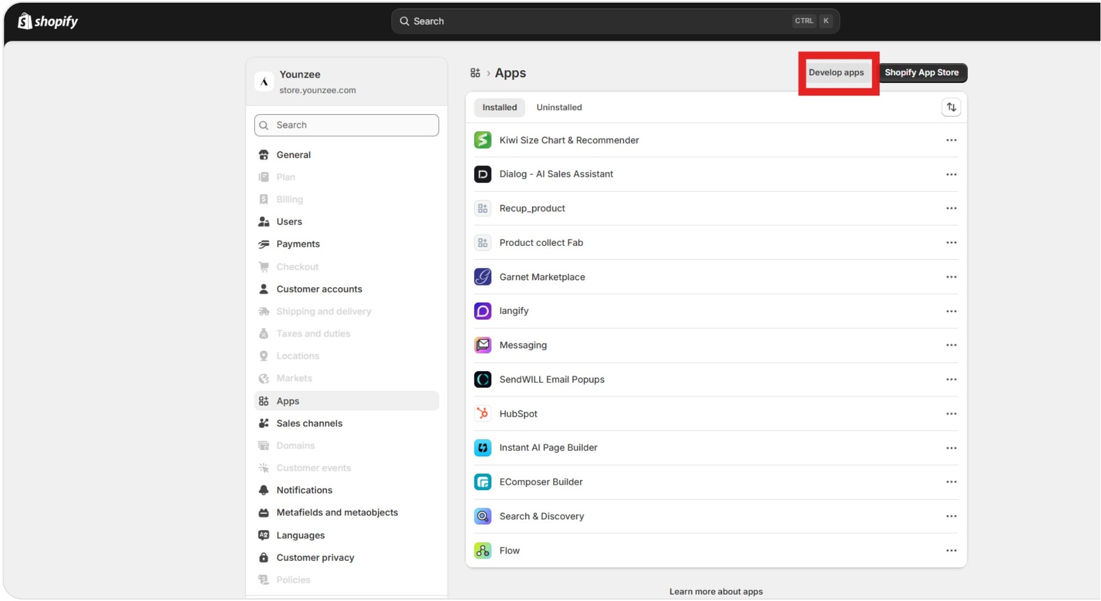Click the Develop apps button
The height and width of the screenshot is (601, 1101).
coord(836,72)
